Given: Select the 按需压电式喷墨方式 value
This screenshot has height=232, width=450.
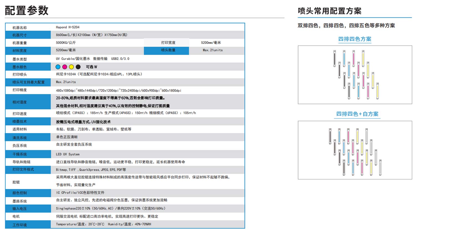Looking at the screenshot, I should (83, 122).
